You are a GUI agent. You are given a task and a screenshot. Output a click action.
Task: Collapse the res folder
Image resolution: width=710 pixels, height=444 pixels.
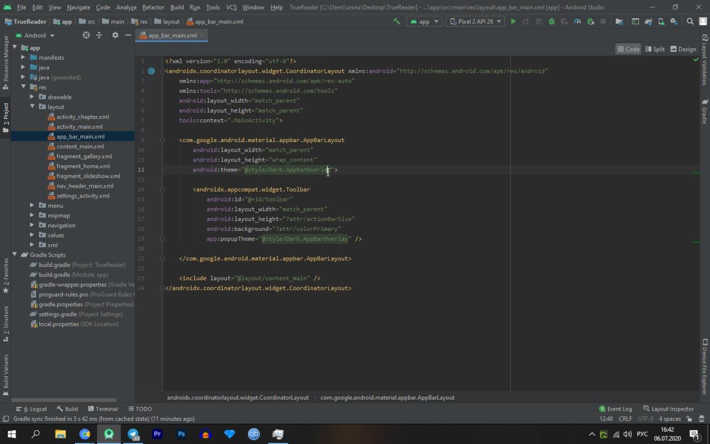click(x=23, y=87)
